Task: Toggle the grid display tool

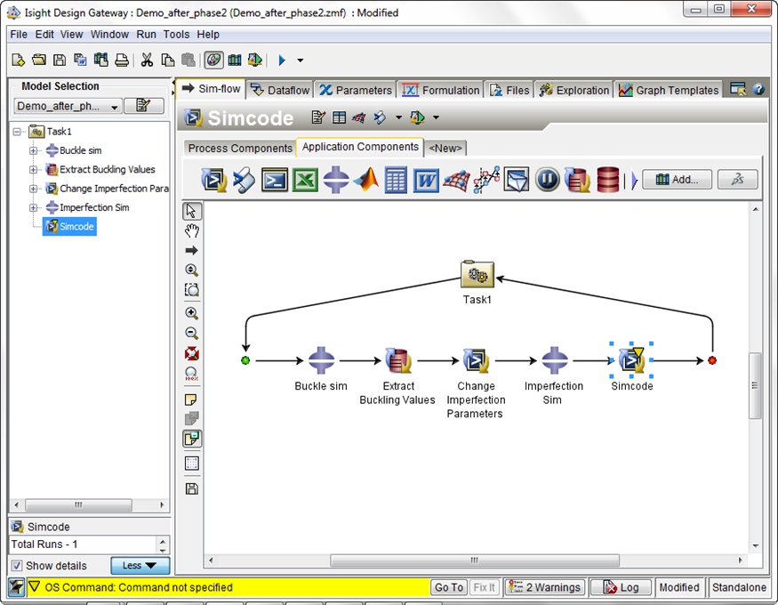Action: 191,464
